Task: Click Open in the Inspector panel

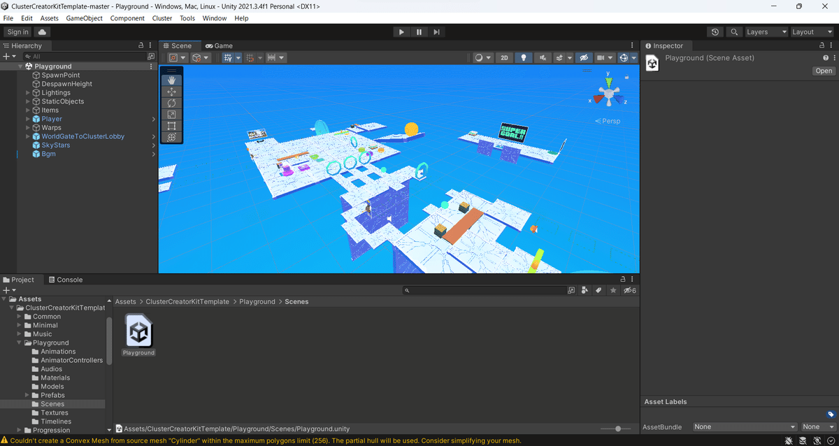Action: coord(824,71)
